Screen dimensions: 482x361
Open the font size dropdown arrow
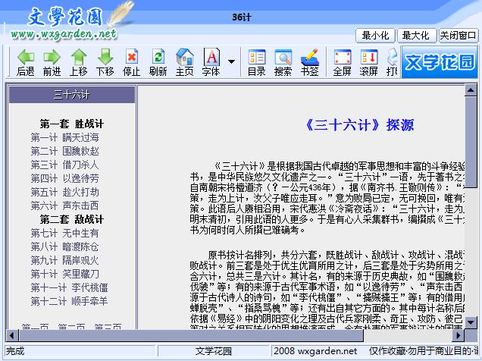click(x=231, y=61)
